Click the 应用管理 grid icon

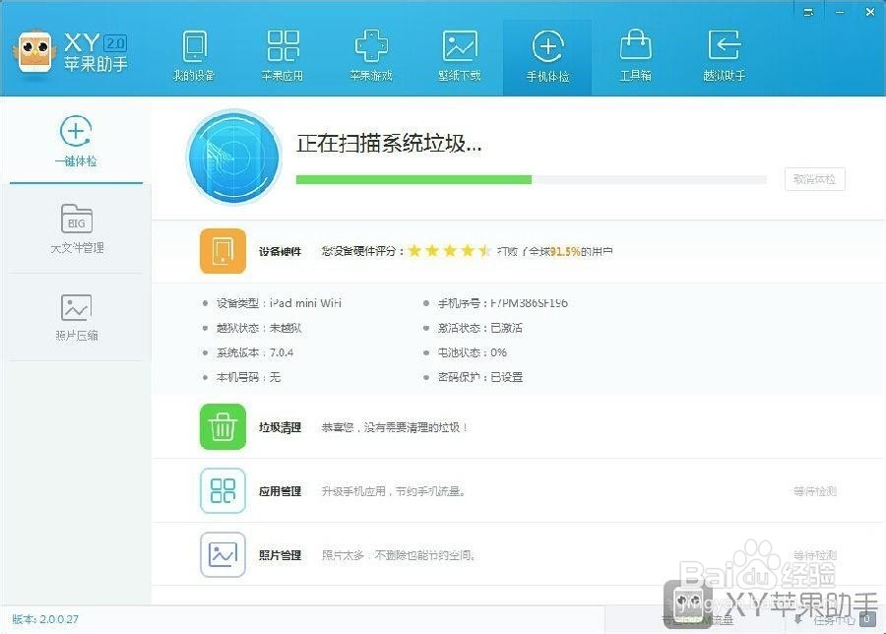[x=222, y=490]
